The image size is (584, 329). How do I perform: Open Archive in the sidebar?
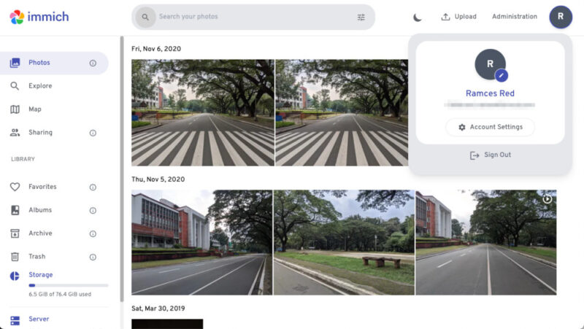(54, 233)
